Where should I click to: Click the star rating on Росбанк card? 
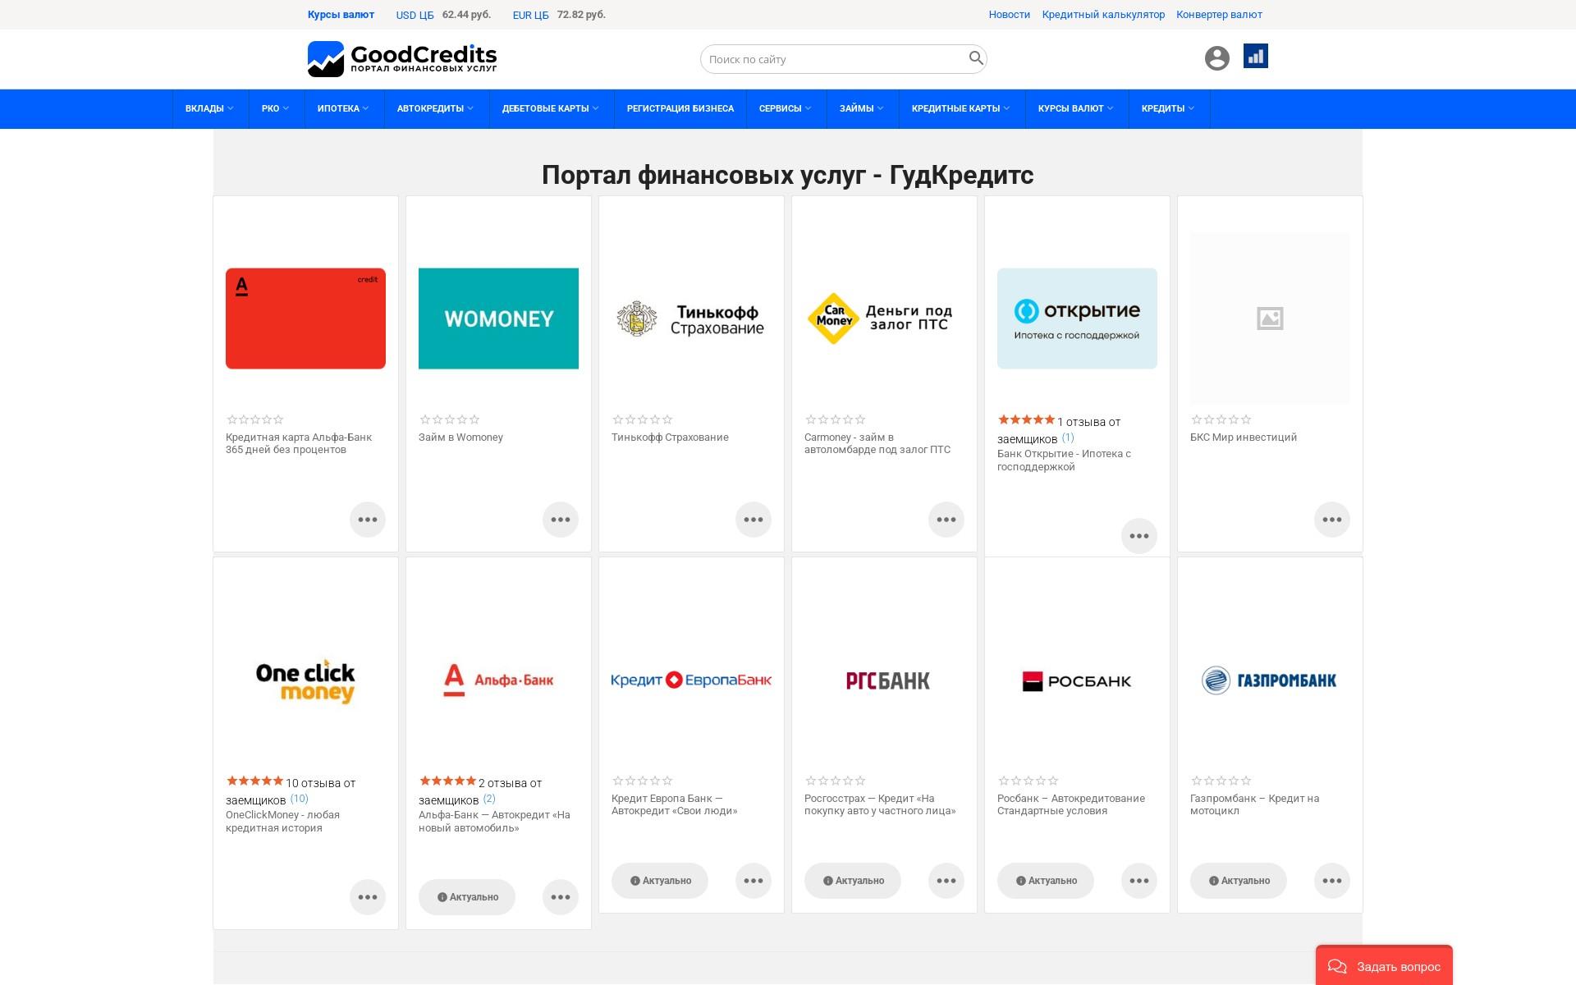1028,781
